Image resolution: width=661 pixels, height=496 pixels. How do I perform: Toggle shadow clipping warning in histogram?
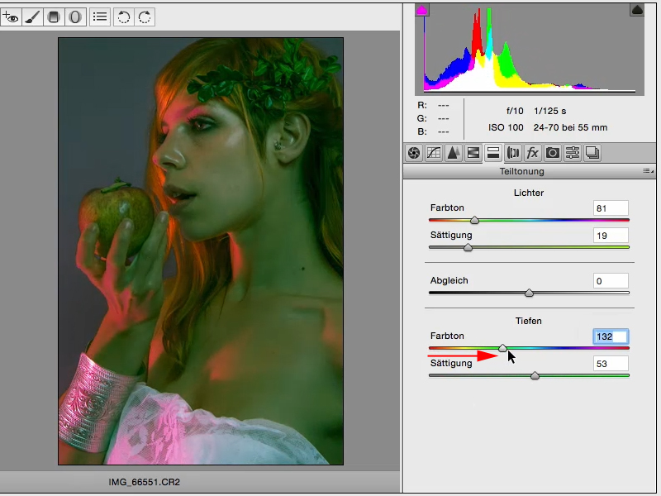click(x=422, y=10)
